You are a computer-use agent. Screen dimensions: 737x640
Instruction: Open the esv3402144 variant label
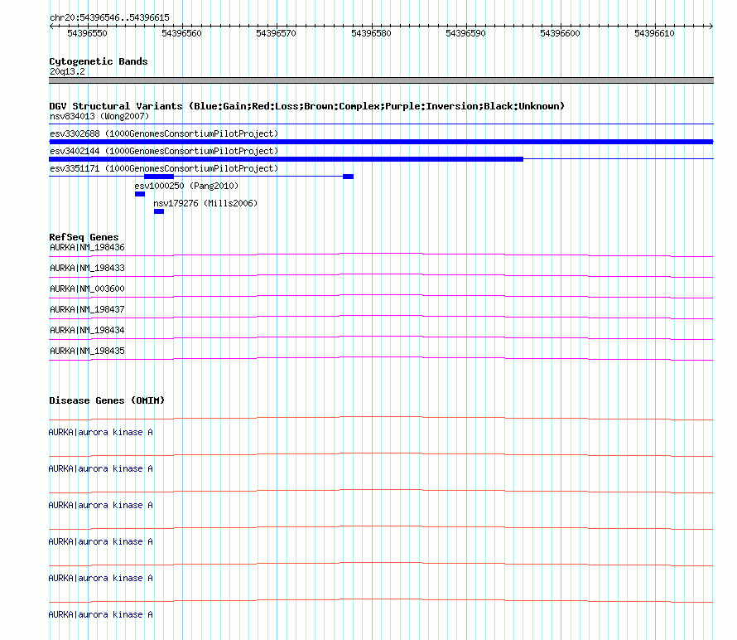pyautogui.click(x=164, y=151)
